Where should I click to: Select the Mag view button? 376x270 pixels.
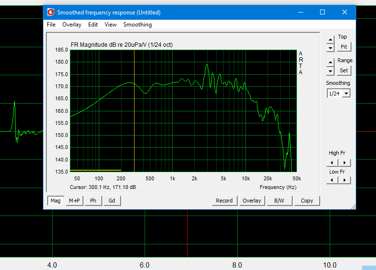pyautogui.click(x=55, y=201)
